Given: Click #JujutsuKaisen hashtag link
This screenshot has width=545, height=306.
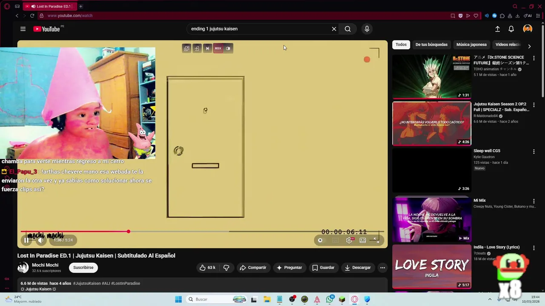Looking at the screenshot, I should (87, 283).
